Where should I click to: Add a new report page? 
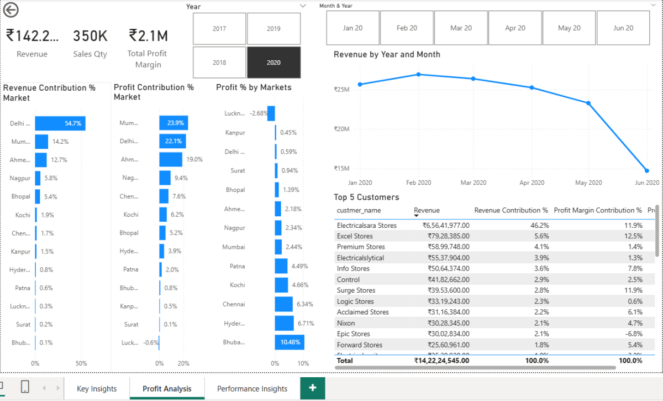click(x=313, y=388)
